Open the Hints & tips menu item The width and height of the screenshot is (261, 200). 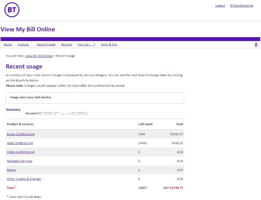pos(109,45)
